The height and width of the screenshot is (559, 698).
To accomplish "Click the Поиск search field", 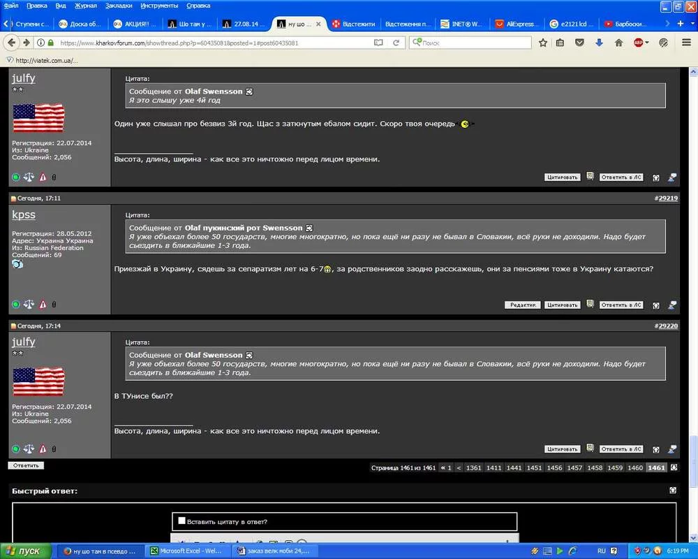I will (x=470, y=43).
